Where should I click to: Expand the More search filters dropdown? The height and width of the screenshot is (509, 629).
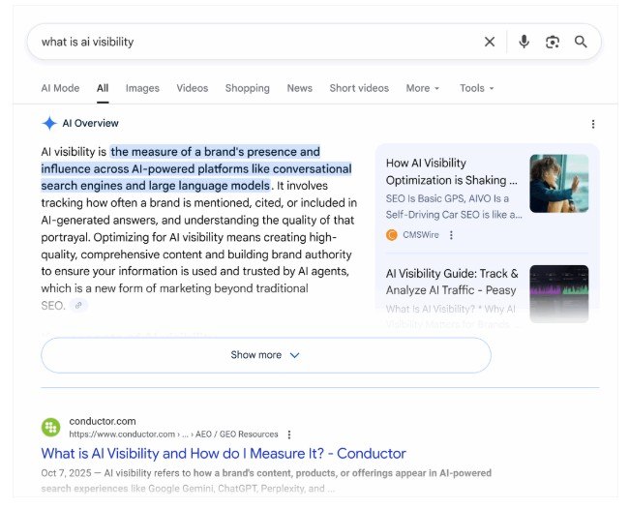click(x=422, y=88)
